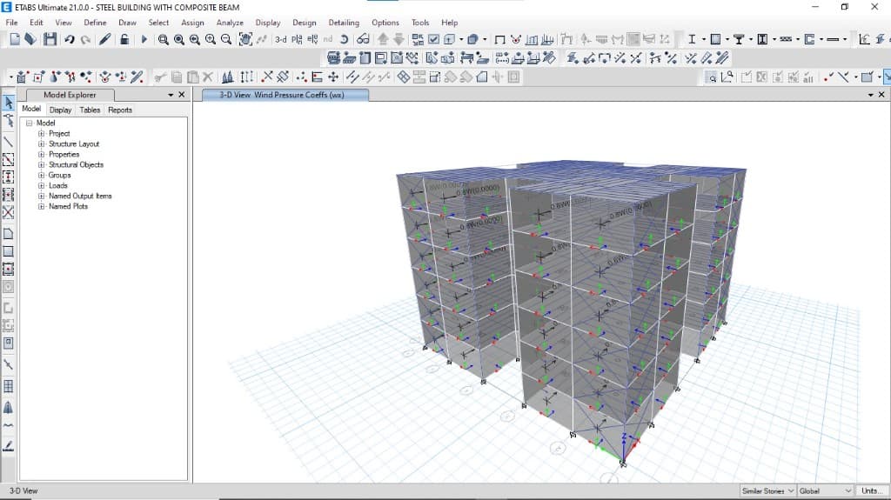The width and height of the screenshot is (891, 500).
Task: Select the Draw Beam/Column line tool
Action: 9,142
